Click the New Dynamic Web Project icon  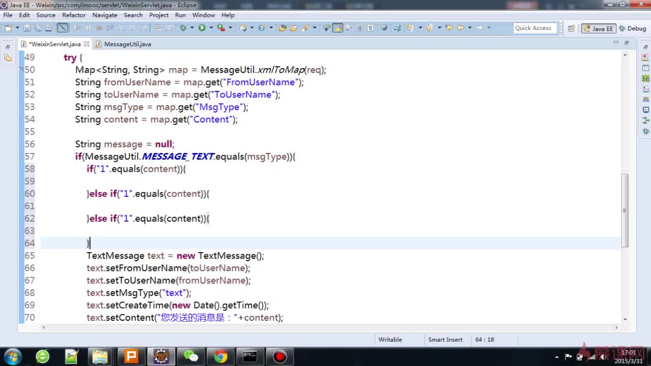[x=243, y=28]
